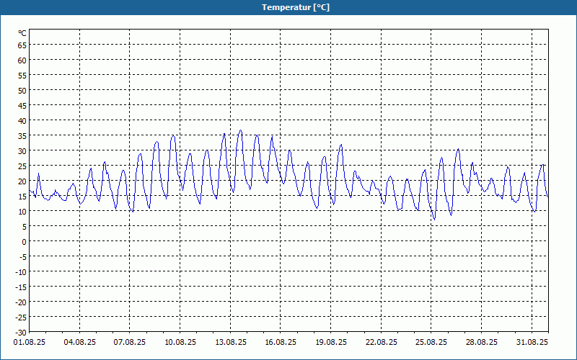Click the lowest curve dip after 25.08.25

coord(435,220)
